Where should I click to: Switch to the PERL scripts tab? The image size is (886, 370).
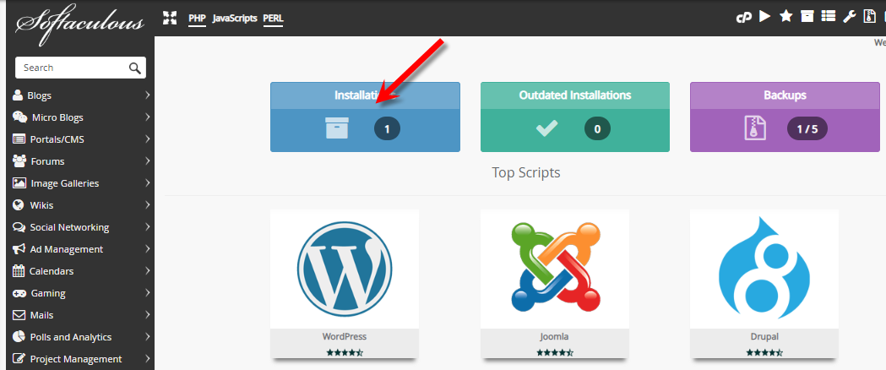(274, 18)
